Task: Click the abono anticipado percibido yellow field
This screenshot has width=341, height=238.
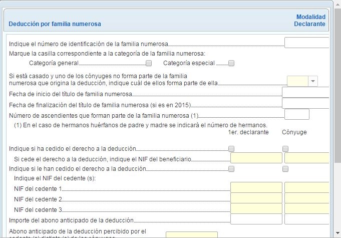Action: [x=191, y=234]
